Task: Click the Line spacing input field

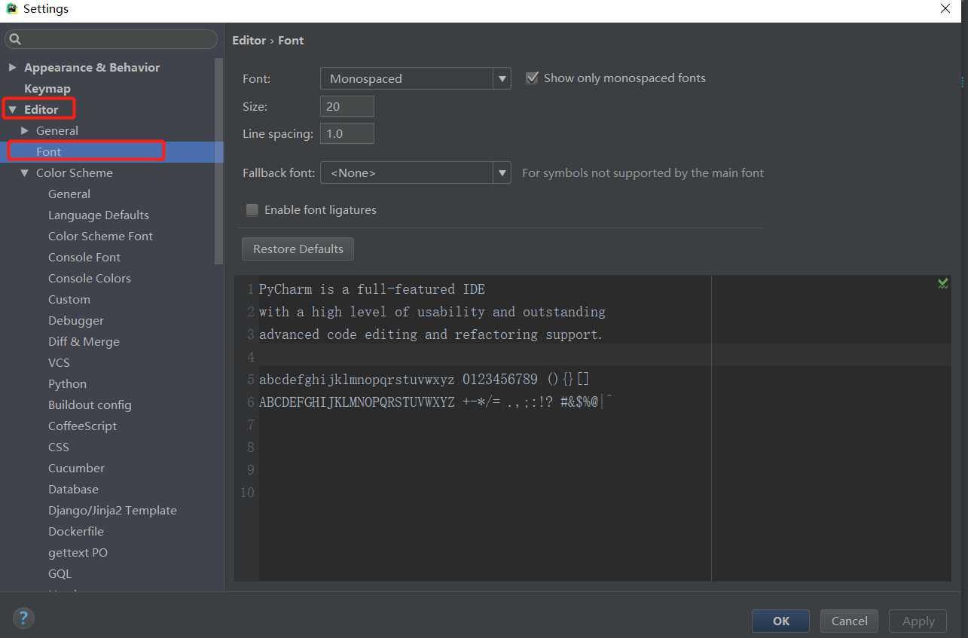Action: 347,133
